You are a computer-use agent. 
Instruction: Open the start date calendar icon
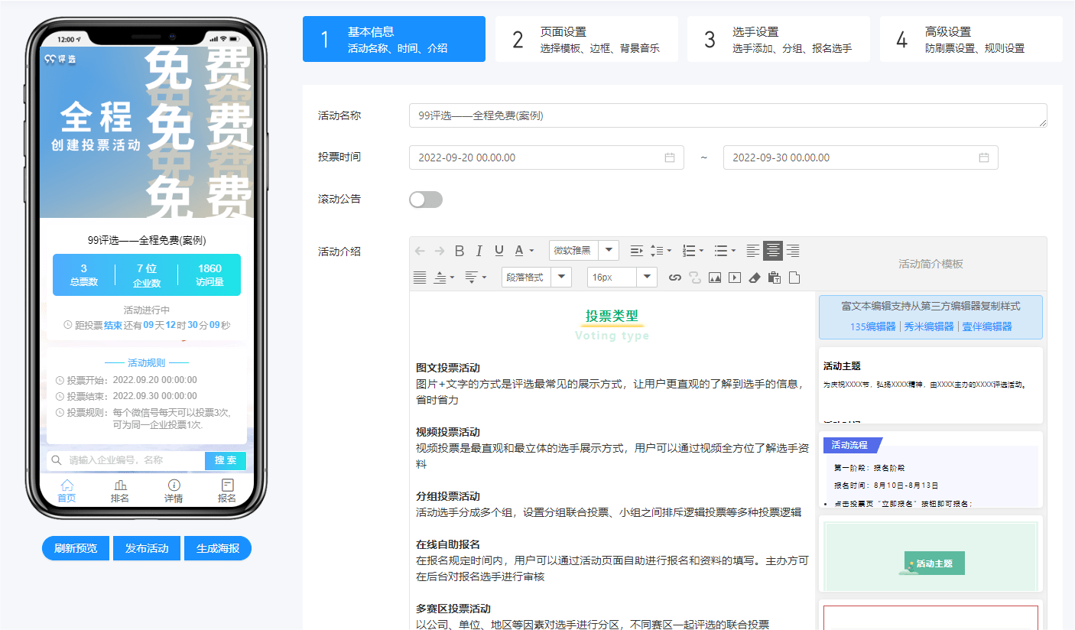[670, 157]
